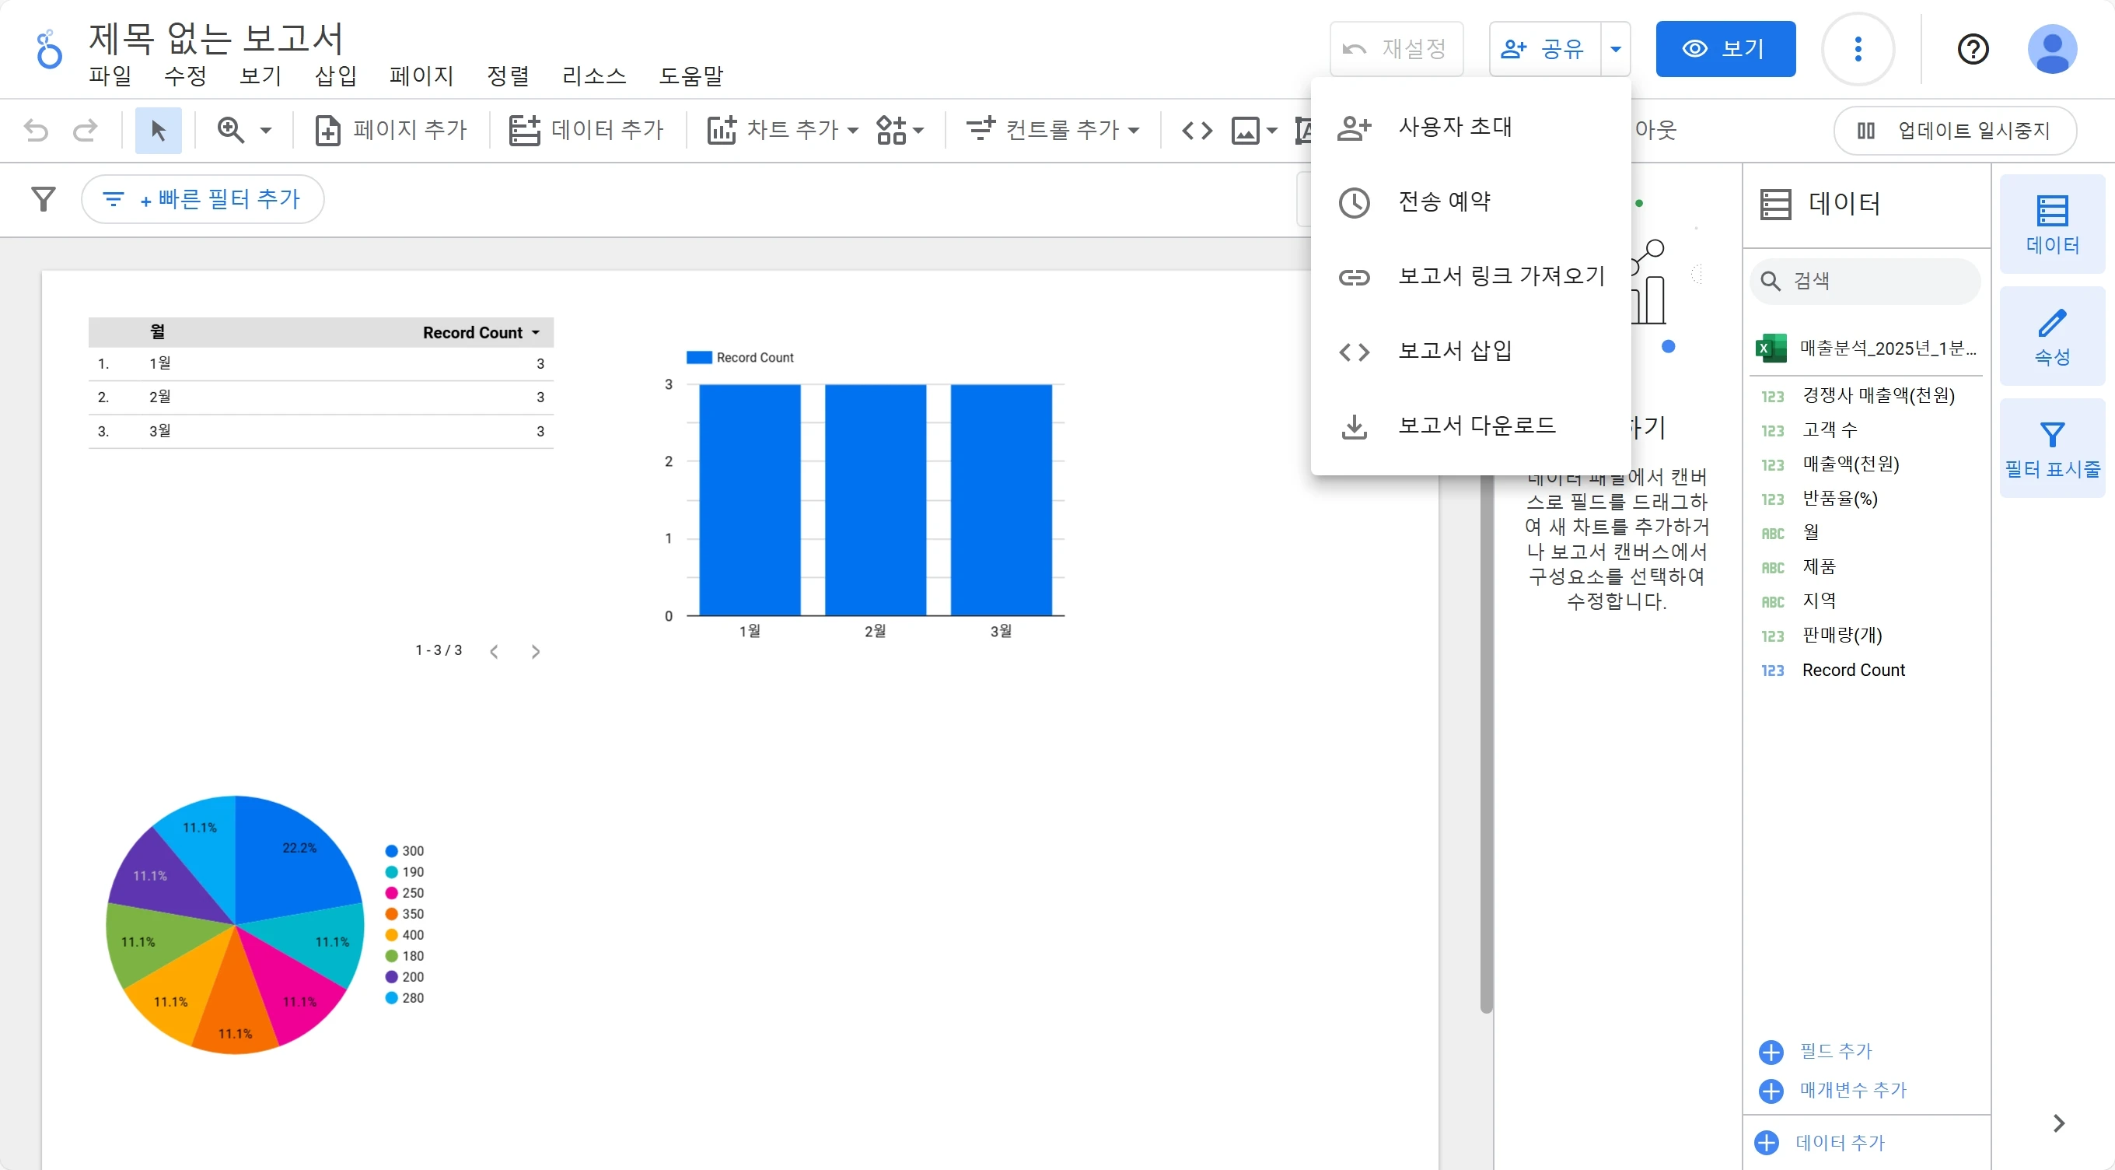Collapse side panel with chevron arrow
Image resolution: width=2115 pixels, height=1170 pixels.
[x=2057, y=1123]
